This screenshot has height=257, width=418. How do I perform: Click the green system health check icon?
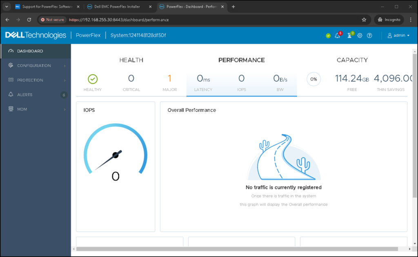[x=328, y=35]
